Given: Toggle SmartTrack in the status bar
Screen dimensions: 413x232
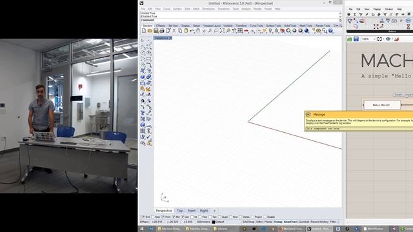Looking at the screenshot, I should tap(290, 222).
